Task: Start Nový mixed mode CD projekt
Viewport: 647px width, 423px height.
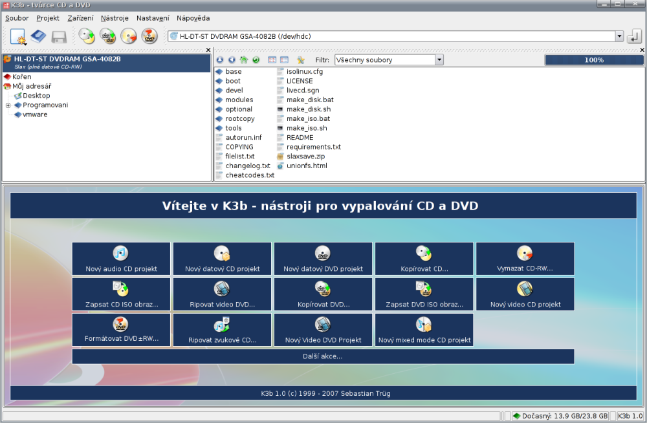Action: (x=424, y=330)
